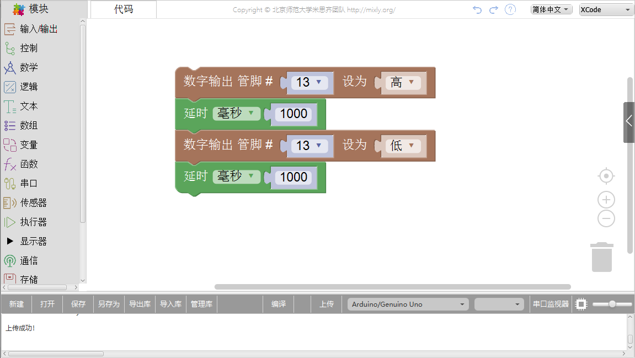Zoom out with the minus icon
Screen dimensions: 635x358
[x=606, y=218]
